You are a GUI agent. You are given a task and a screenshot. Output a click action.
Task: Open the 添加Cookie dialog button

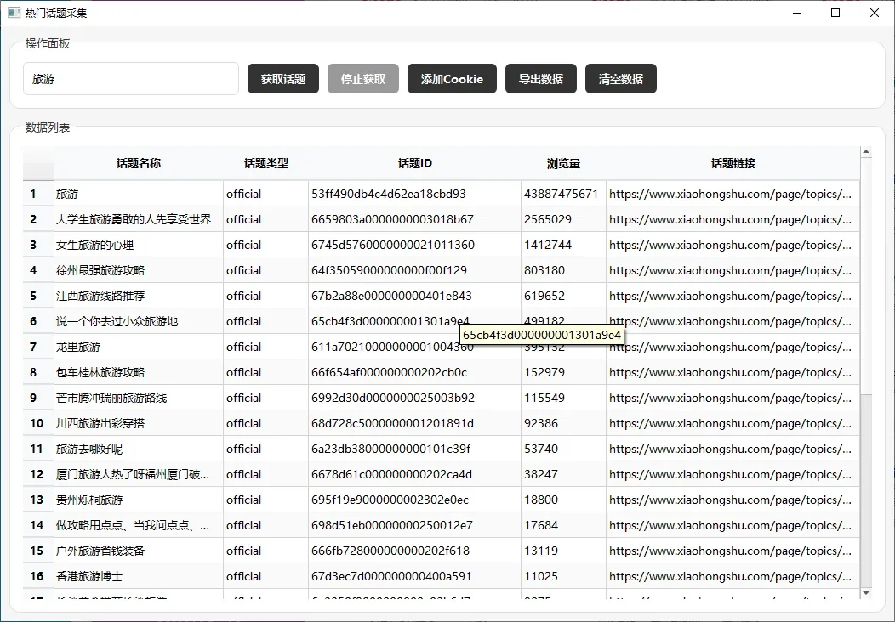tap(452, 79)
